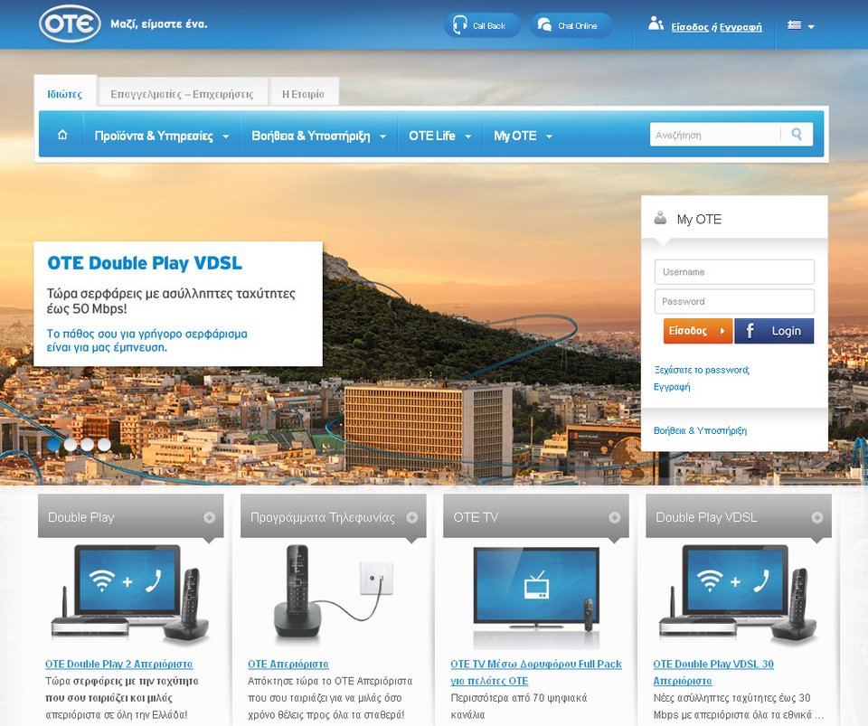This screenshot has width=868, height=726.
Task: Expand the Double Play card plus icon
Action: (209, 517)
